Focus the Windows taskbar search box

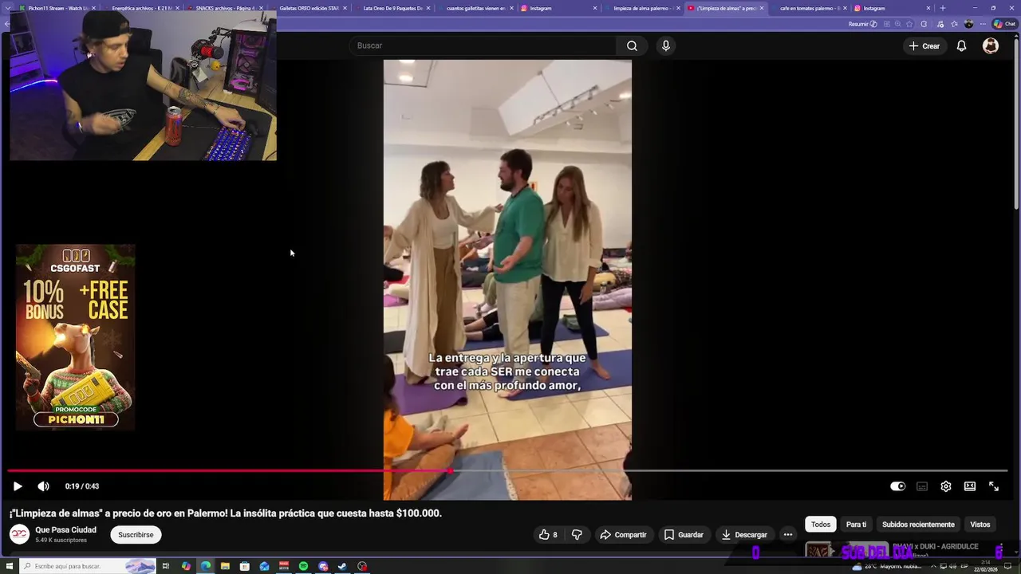89,566
